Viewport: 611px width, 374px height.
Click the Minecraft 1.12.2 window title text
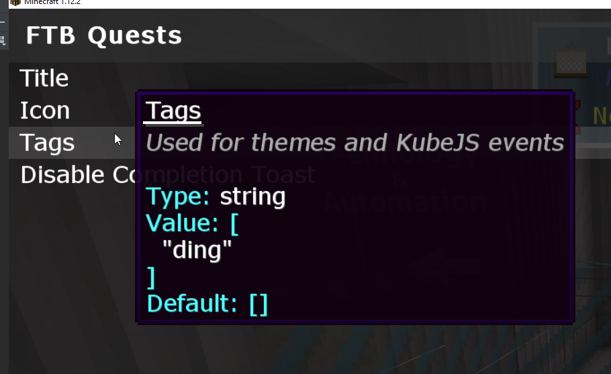coord(53,3)
